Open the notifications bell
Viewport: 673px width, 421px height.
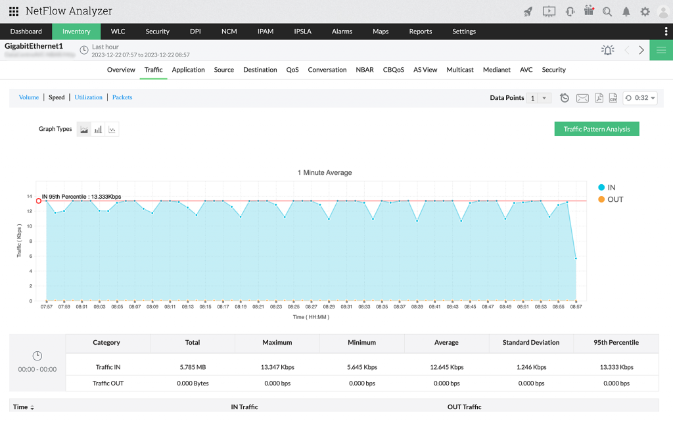pyautogui.click(x=626, y=11)
